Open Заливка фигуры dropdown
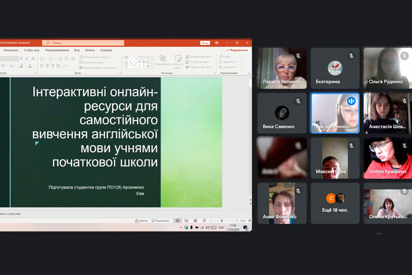 click(199, 56)
